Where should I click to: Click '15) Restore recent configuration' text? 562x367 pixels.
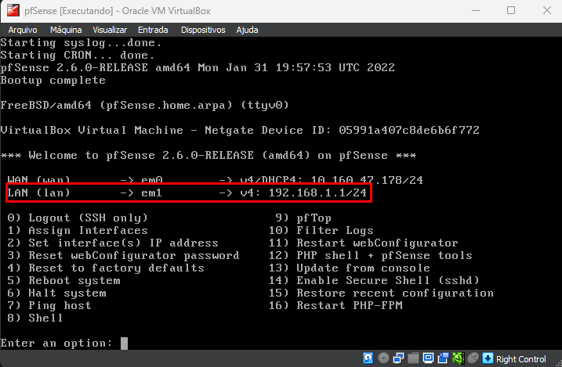click(x=381, y=293)
